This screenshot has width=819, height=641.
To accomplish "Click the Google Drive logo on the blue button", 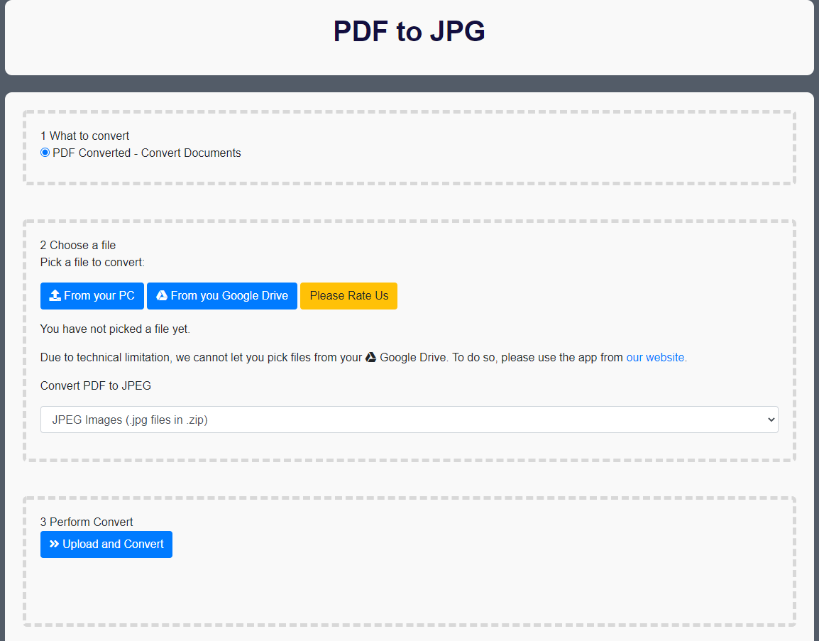I will tap(162, 296).
